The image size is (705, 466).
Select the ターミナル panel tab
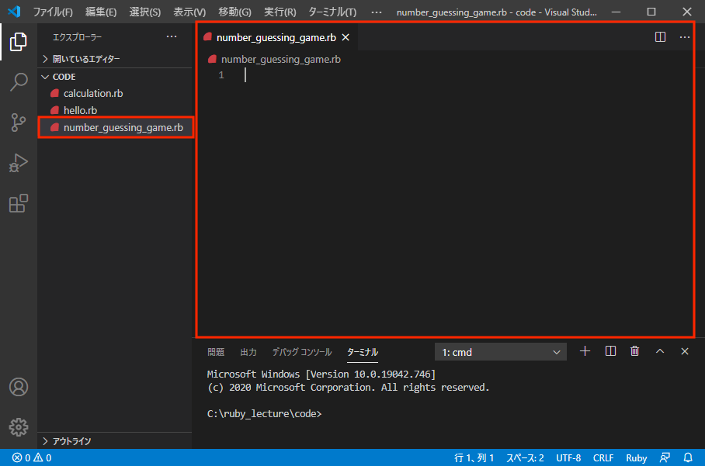[x=363, y=352]
